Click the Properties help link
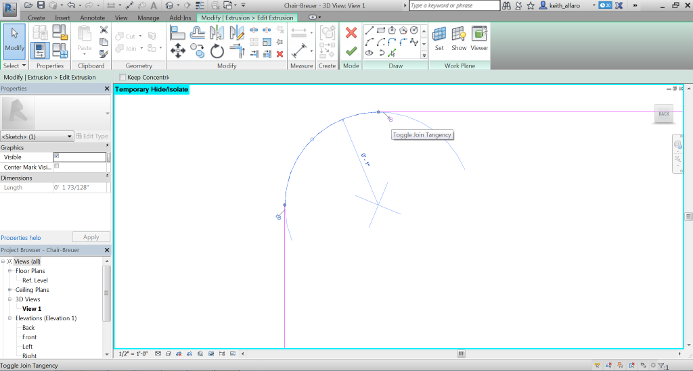693x371 pixels. coord(21,238)
